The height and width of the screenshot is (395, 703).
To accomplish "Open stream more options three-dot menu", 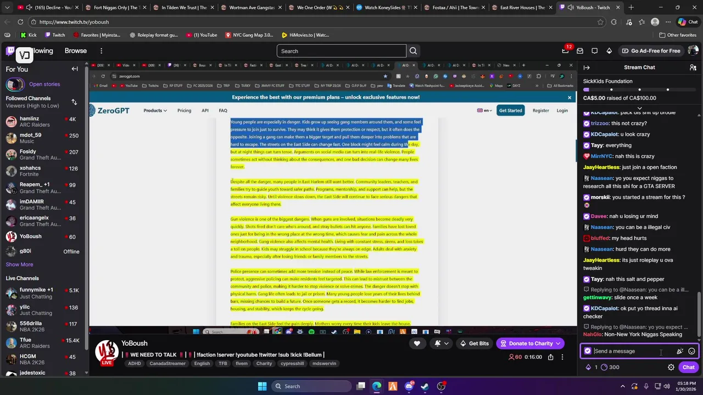I will click(x=562, y=357).
